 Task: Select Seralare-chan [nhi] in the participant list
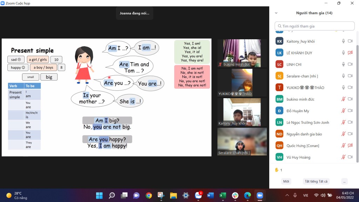(x=302, y=76)
